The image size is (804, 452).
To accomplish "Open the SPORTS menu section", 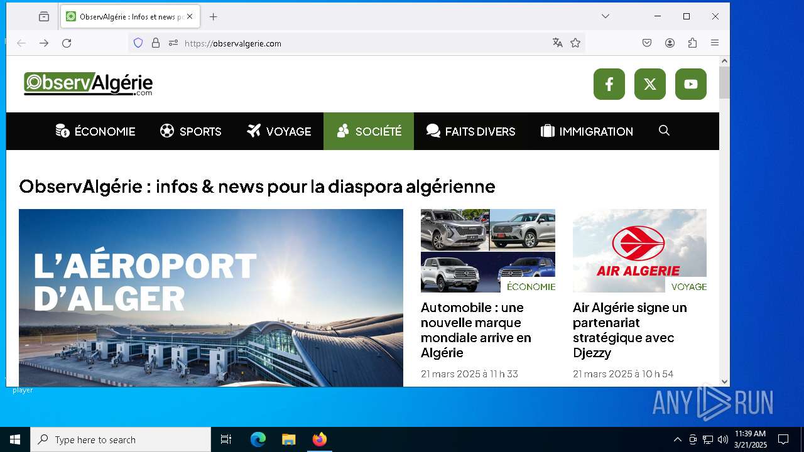I will [191, 131].
